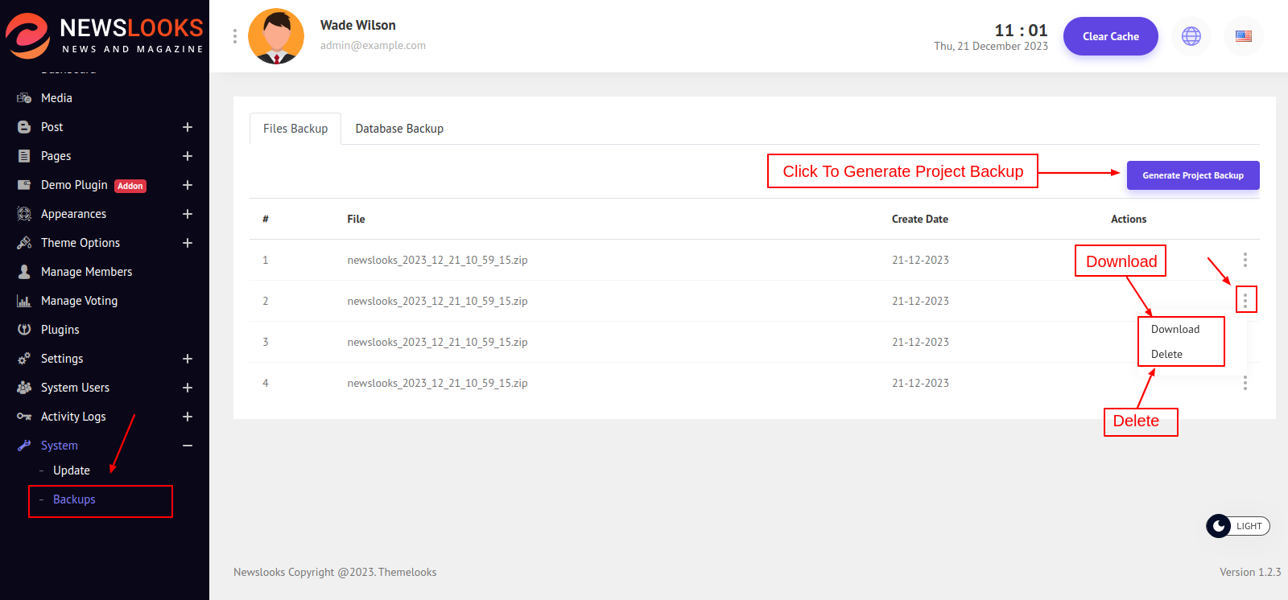Viewport: 1288px width, 600px height.
Task: Collapse the System submenu
Action: click(188, 446)
